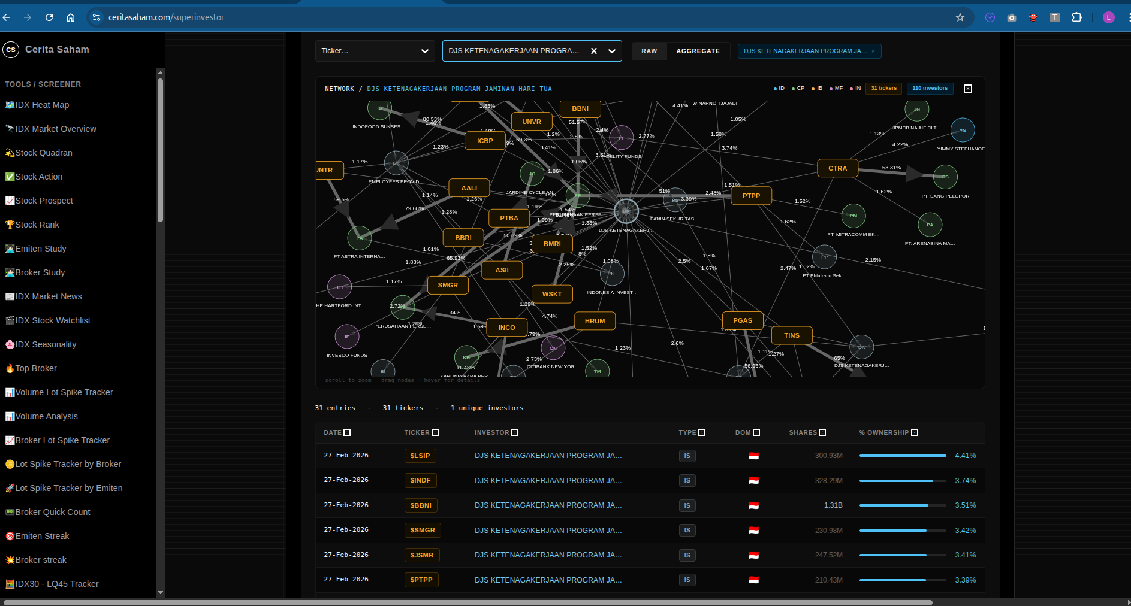Viewport: 1131px width, 606px height.
Task: Select the CTRA node in network graph
Action: [x=837, y=168]
